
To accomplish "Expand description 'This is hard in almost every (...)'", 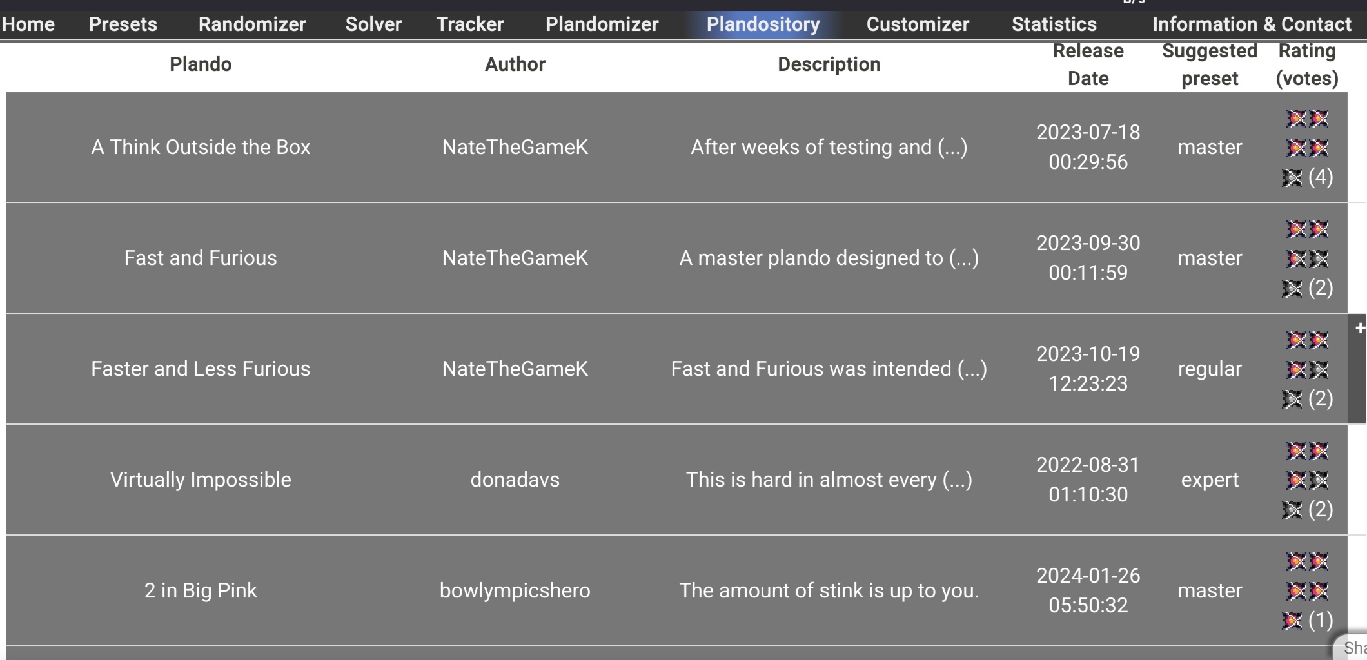I will (x=829, y=480).
